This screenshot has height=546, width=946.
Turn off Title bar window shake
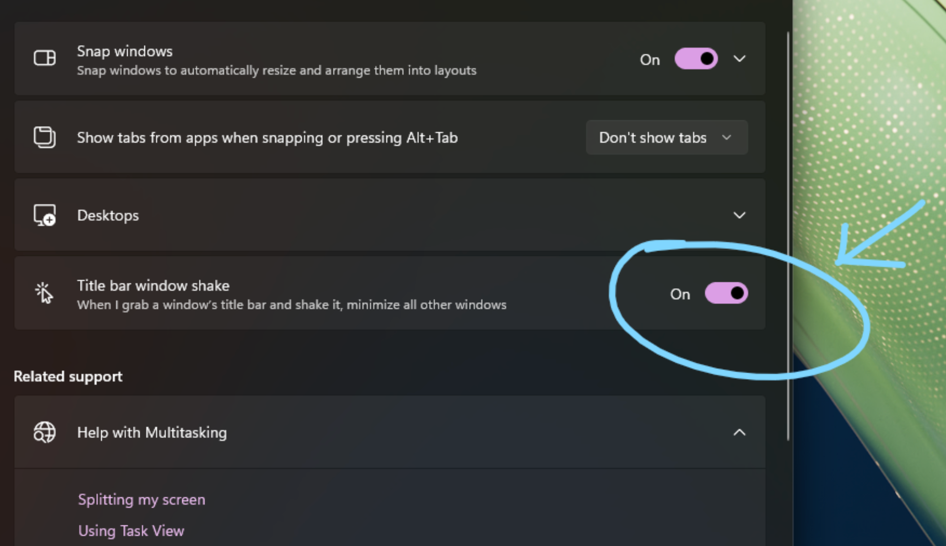(726, 293)
